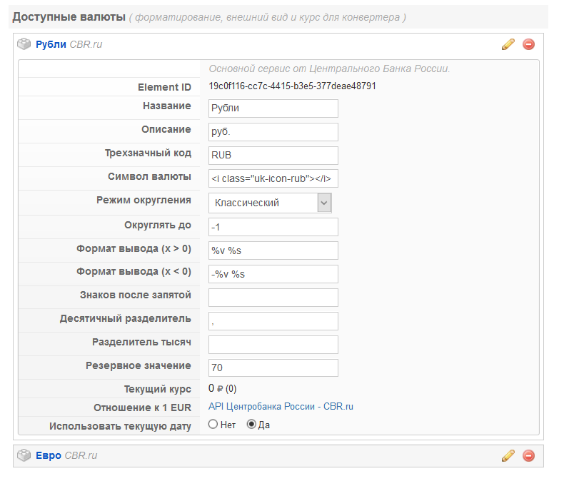Click the cube icon next to Рубли
The width and height of the screenshot is (574, 486).
(x=24, y=44)
